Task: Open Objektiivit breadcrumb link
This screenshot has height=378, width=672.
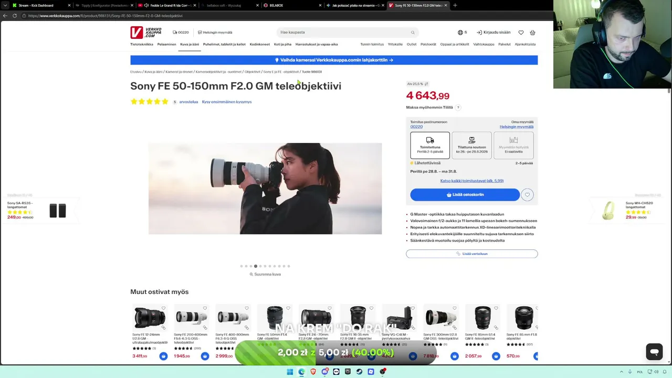Action: tap(253, 72)
